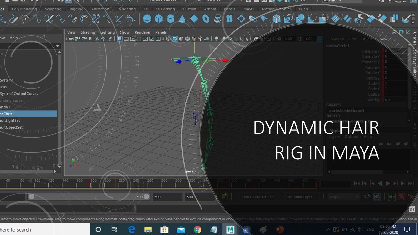This screenshot has height=235, width=418.
Task: Click the play backwards button
Action: click(380, 184)
